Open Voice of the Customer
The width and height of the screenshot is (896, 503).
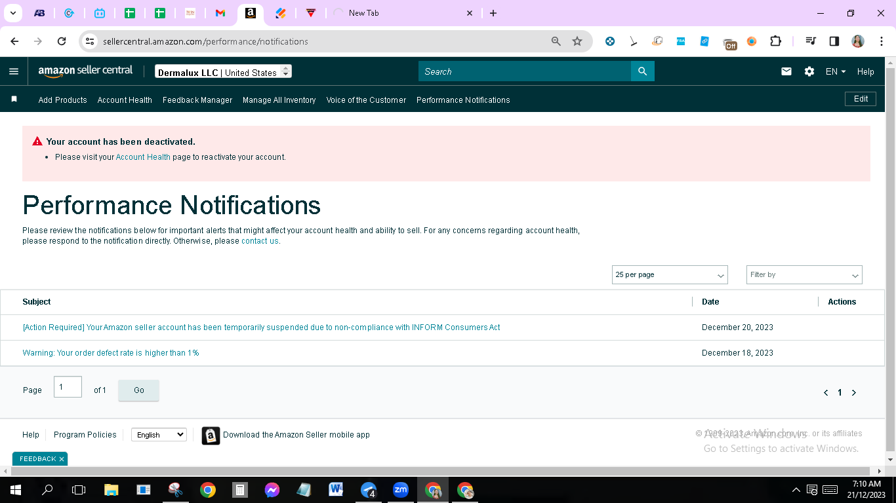(x=366, y=100)
